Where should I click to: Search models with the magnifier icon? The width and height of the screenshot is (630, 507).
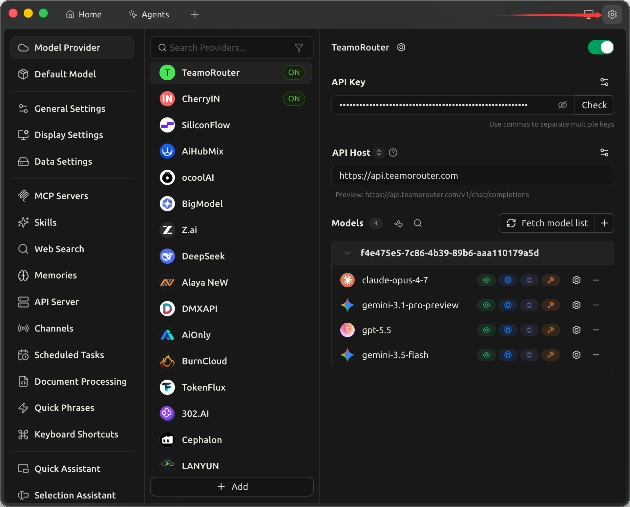[x=418, y=223]
